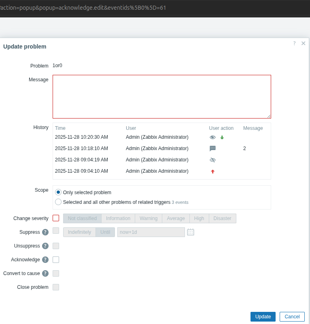Select all other problems of related triggers
The width and height of the screenshot is (310, 324).
point(58,202)
